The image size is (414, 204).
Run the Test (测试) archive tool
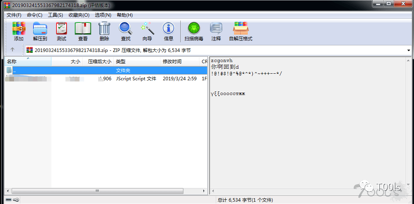(62, 31)
